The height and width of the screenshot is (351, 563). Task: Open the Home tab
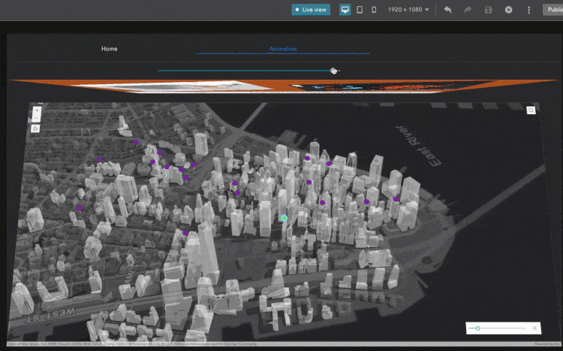tap(109, 49)
